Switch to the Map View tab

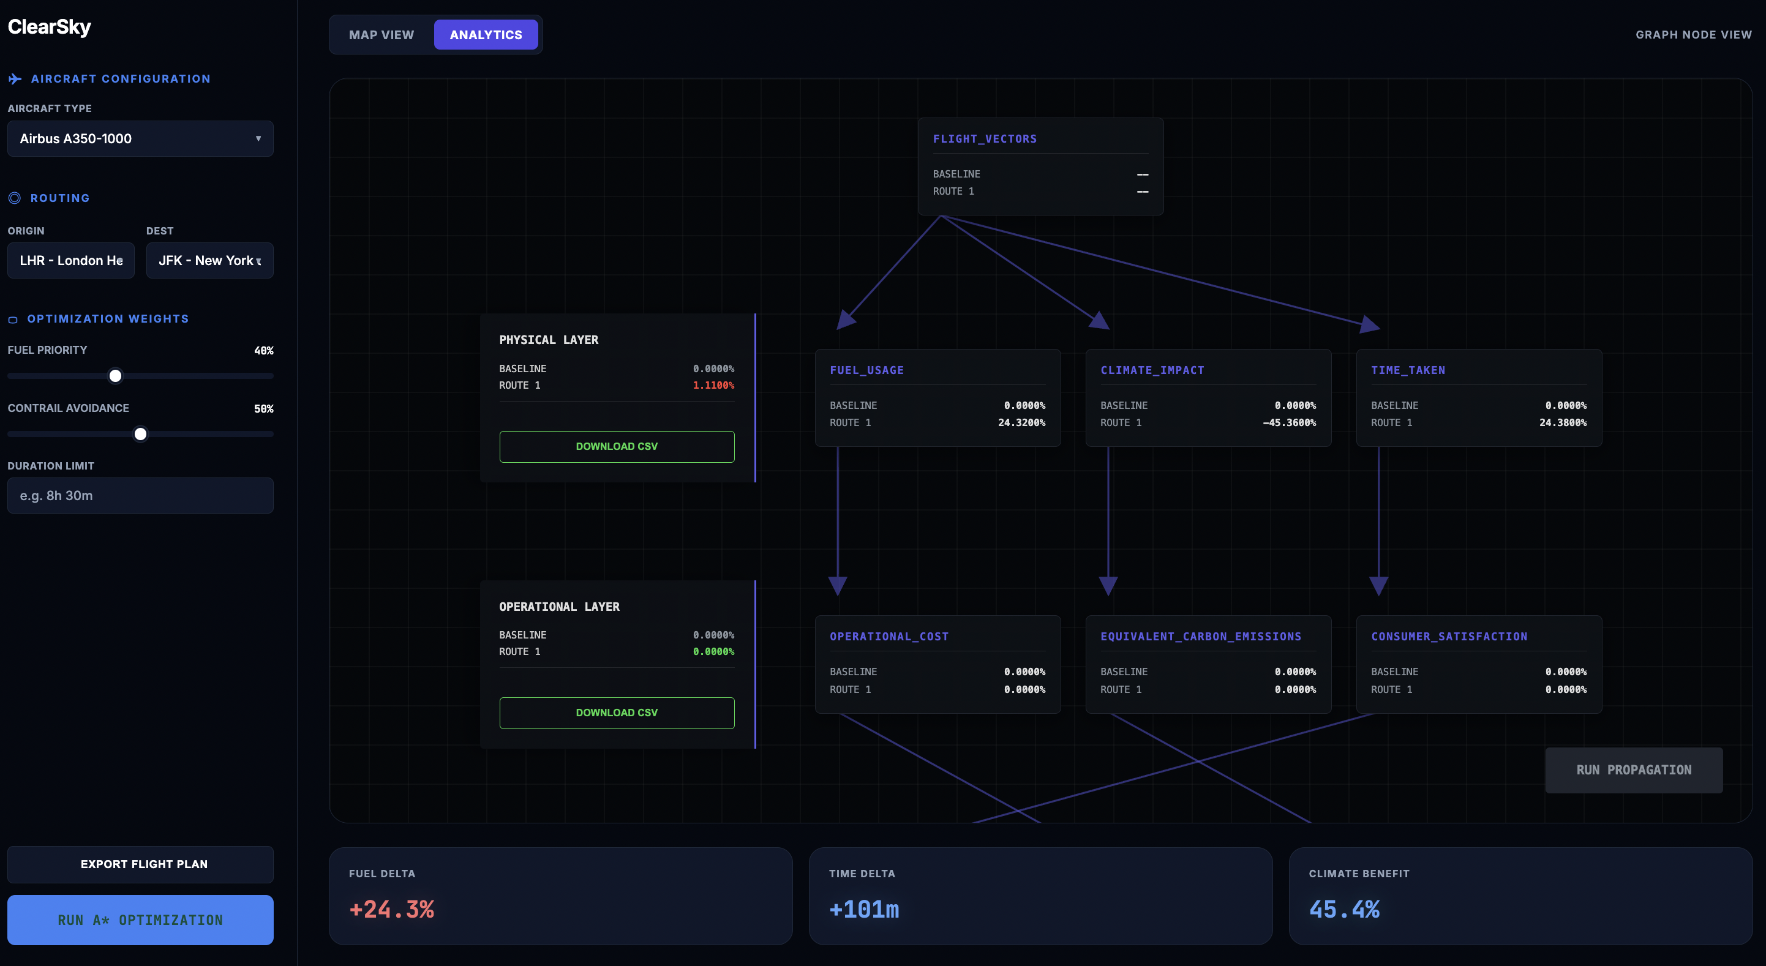(x=381, y=35)
